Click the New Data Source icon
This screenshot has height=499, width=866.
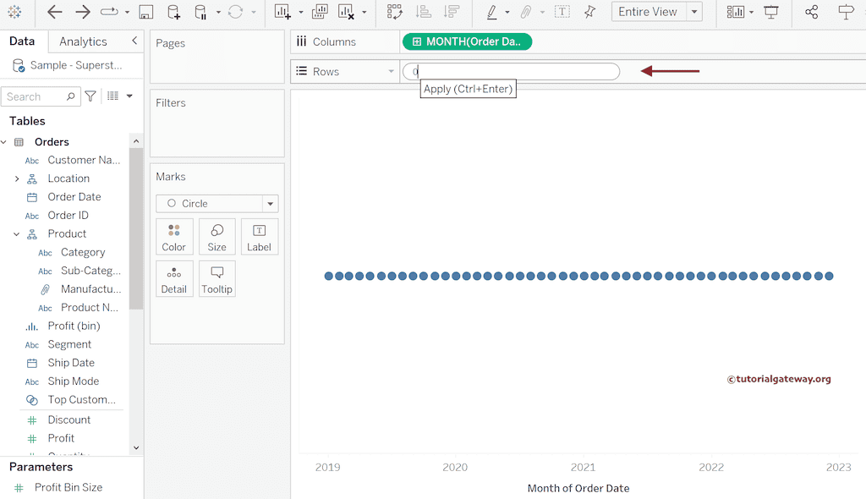pos(173,12)
